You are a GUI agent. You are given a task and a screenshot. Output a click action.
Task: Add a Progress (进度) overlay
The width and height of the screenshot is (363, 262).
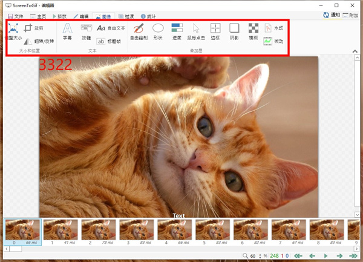(x=177, y=31)
